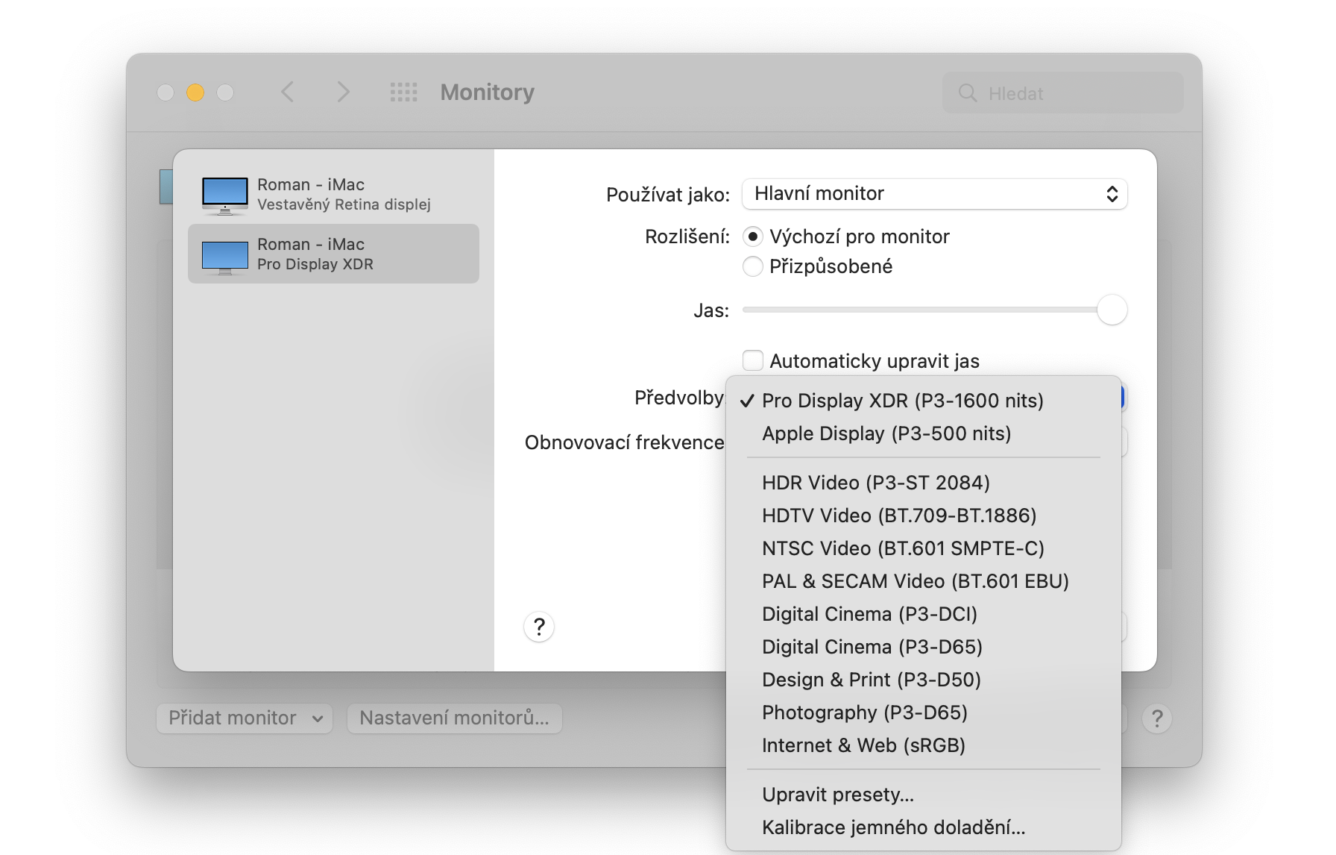The width and height of the screenshot is (1336, 855).
Task: Choose HDR Video (P3-ST 2084) preset
Action: (x=875, y=483)
